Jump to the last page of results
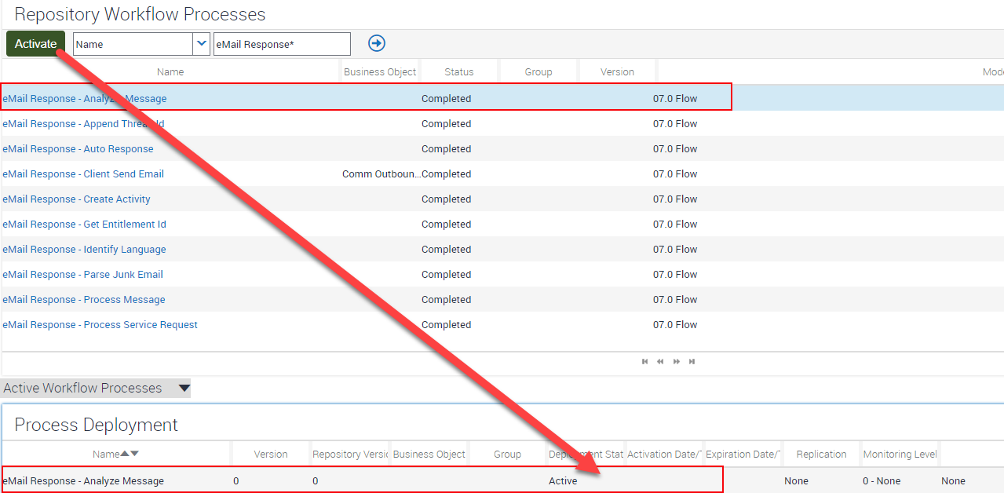 [x=692, y=361]
